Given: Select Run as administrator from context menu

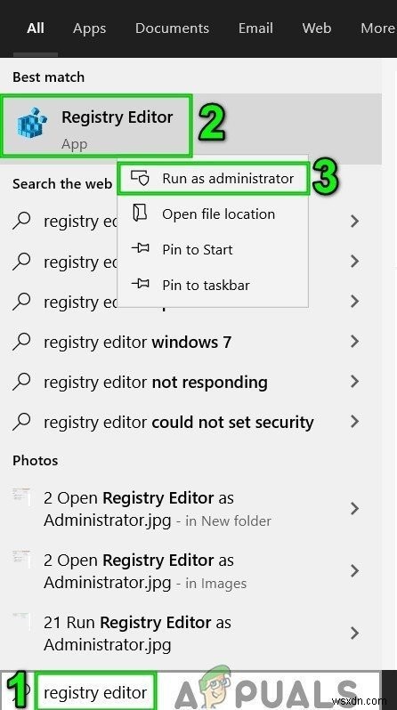Looking at the screenshot, I should tap(214, 179).
